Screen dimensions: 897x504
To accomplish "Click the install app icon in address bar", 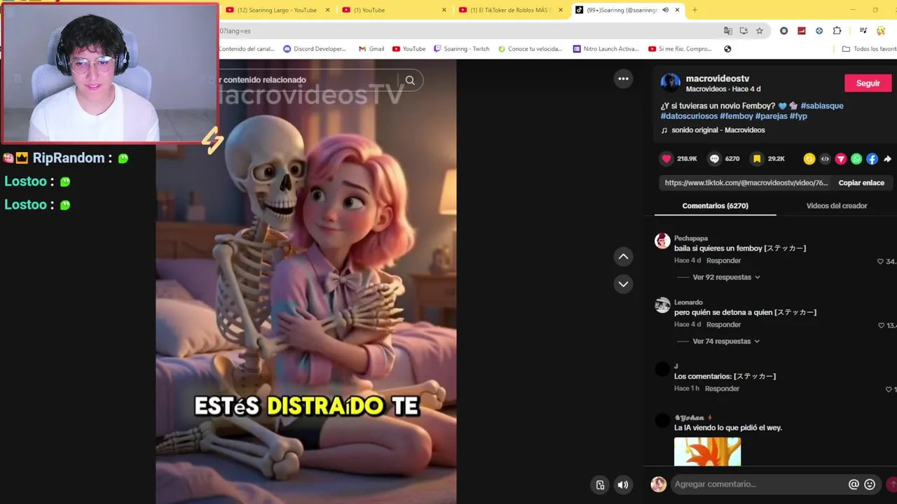I will tap(744, 31).
